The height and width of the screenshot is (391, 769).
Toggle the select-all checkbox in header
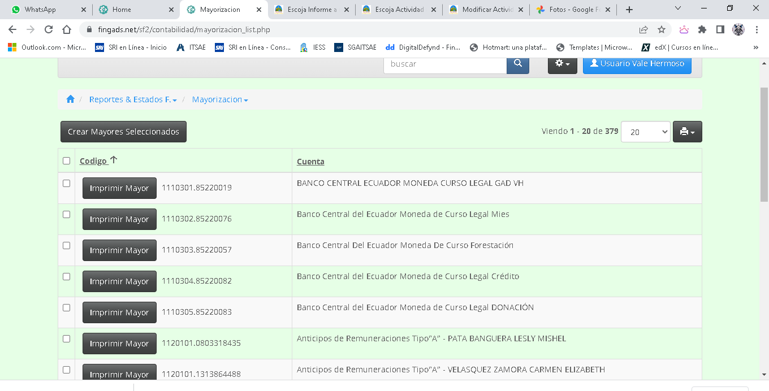[x=66, y=161]
